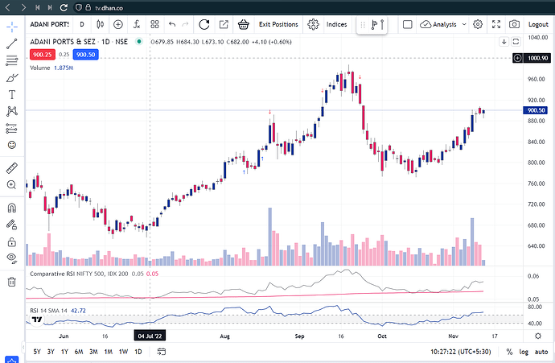Enter fullscreen mode
The image size is (555, 363).
pos(496,24)
